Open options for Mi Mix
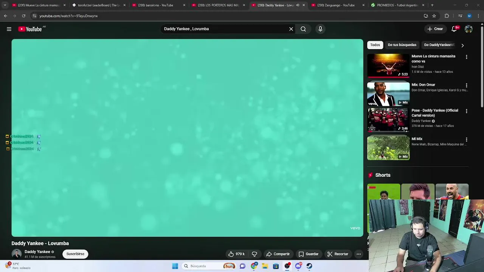The image size is (484, 272). [466, 139]
